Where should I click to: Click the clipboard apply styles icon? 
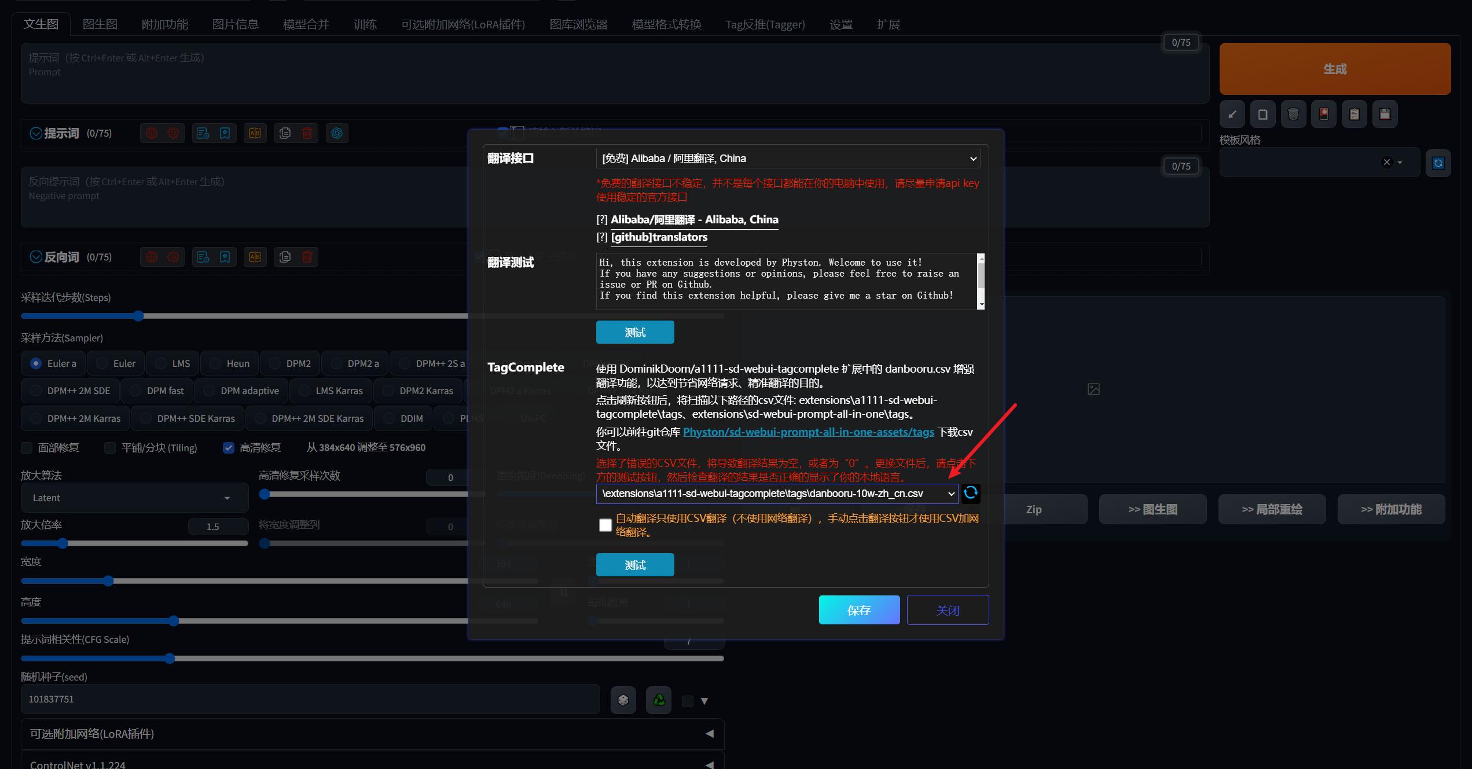coord(1354,114)
